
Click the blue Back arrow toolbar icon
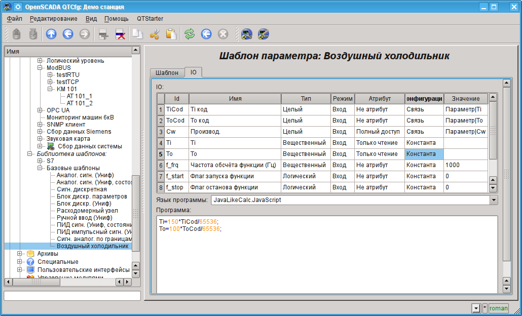coord(68,34)
